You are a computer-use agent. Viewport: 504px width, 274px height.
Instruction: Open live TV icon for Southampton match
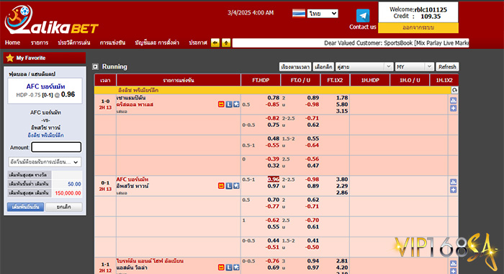pos(221,105)
